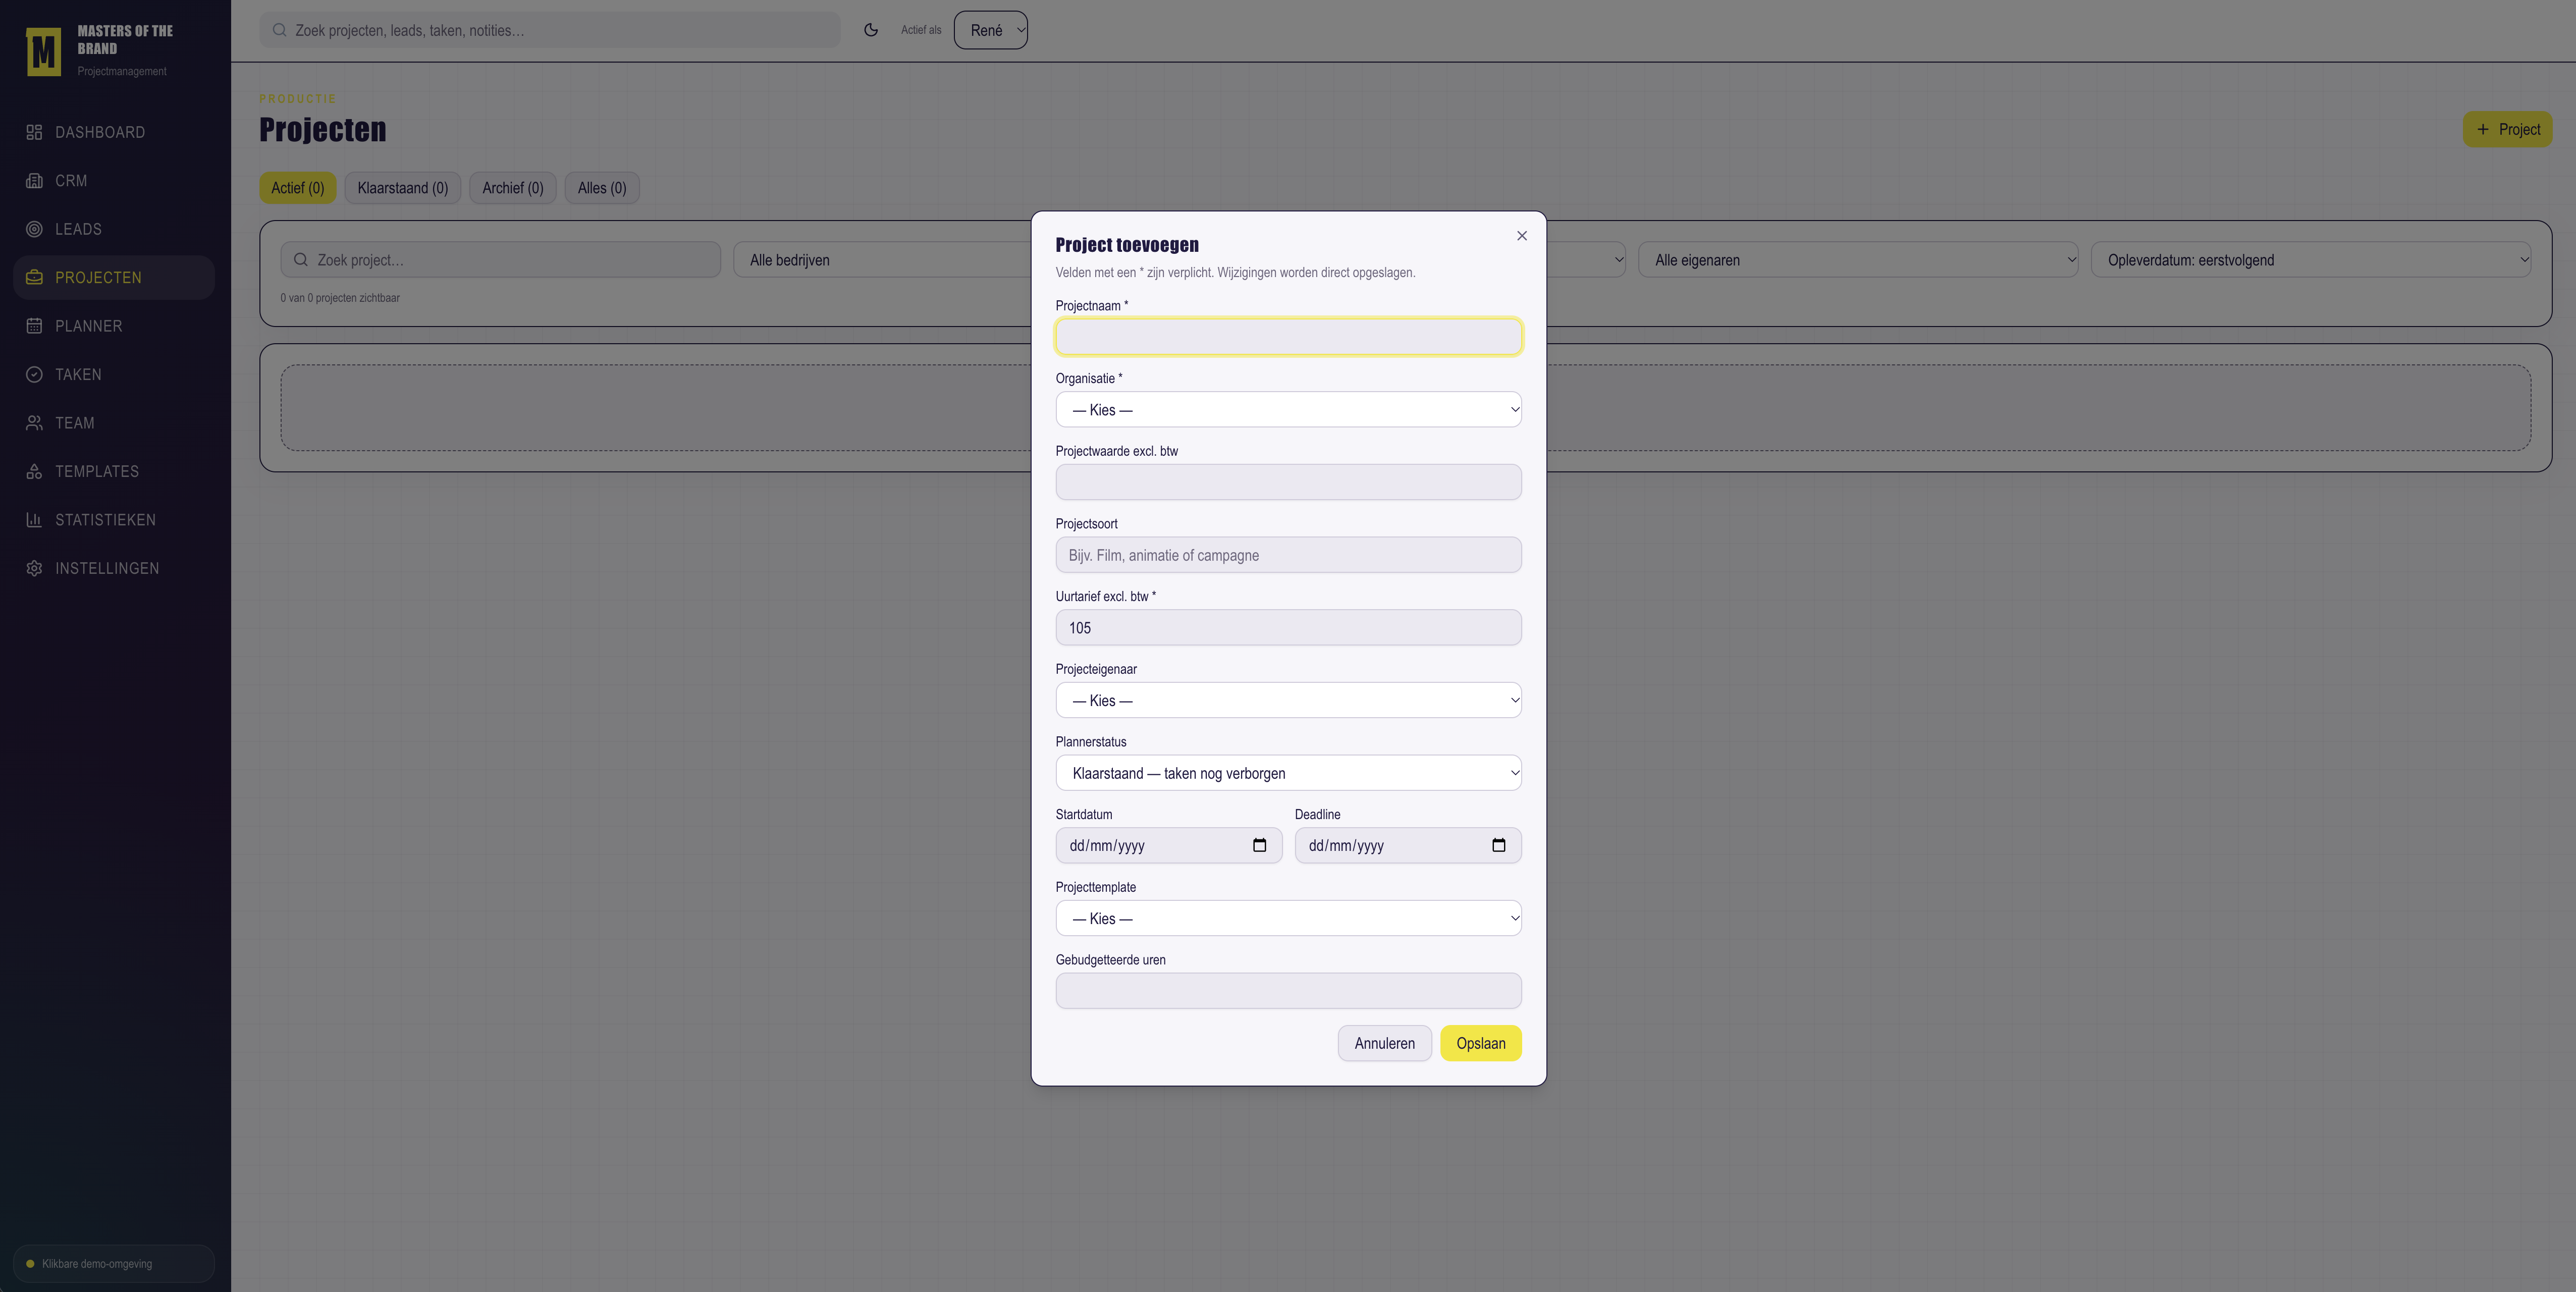Open the TAKEN menu item label
This screenshot has height=1292, width=2576.
pyautogui.click(x=78, y=375)
